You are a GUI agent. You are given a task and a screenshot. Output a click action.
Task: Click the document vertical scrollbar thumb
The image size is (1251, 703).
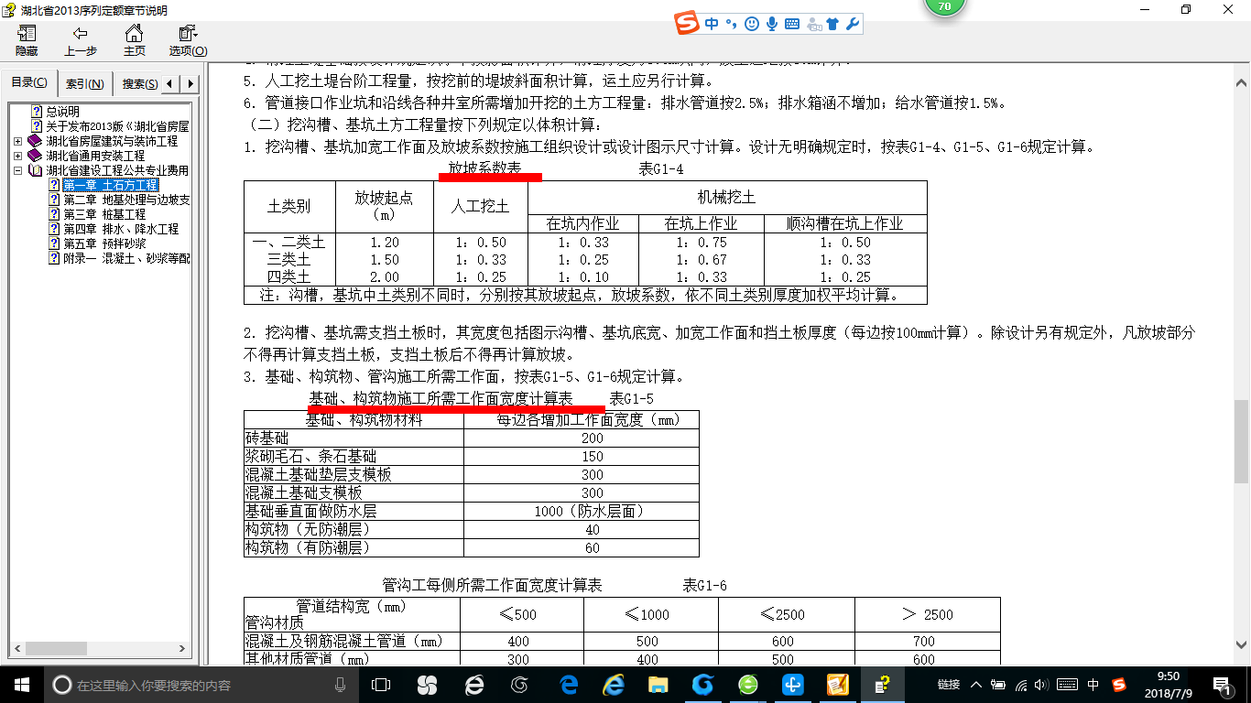click(1241, 442)
